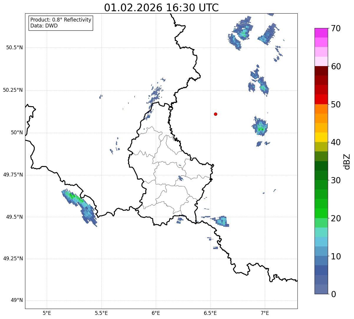Screen dimensions: 354x319
Task: Click the longitude label "6°E"
Action: (x=156, y=313)
